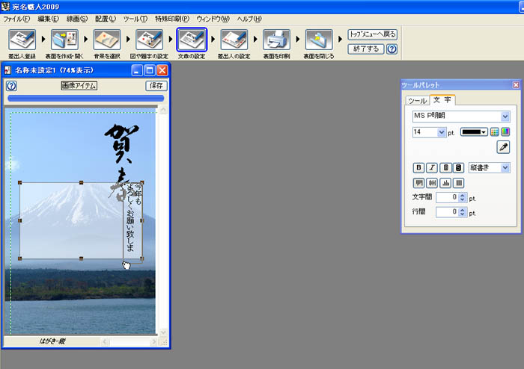The image size is (524, 369).
Task: Click the 文字間 character spacing field
Action: [447, 198]
